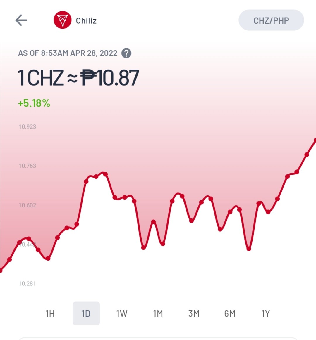Switch chart to 1W timeframe
This screenshot has width=316, height=340.
[122, 313]
